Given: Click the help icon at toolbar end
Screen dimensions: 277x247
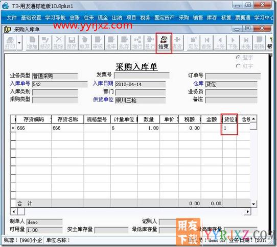Looking at the screenshot, I should pyautogui.click(x=269, y=43).
